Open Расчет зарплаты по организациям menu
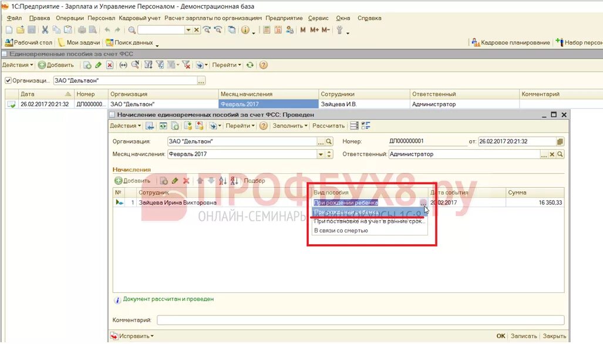This screenshot has height=344, width=603. click(x=213, y=18)
